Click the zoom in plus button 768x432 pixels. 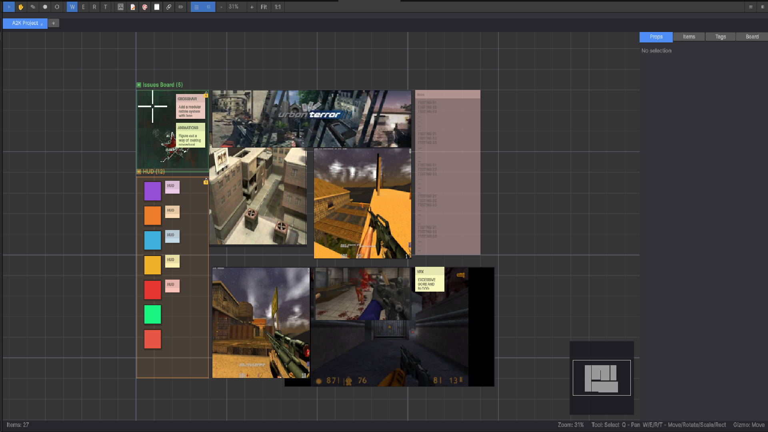click(252, 7)
